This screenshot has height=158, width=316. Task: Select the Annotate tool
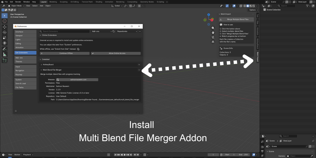tap(4, 49)
